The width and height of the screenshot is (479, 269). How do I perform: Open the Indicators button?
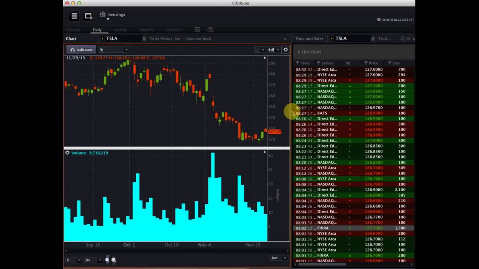coord(81,50)
